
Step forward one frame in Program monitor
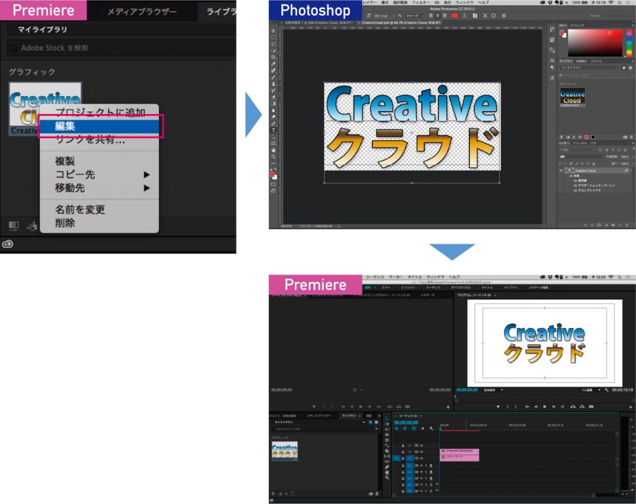pyautogui.click(x=553, y=407)
